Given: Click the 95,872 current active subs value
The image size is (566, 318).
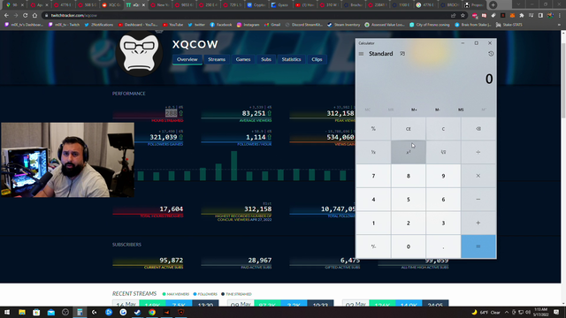Looking at the screenshot, I should [171, 261].
